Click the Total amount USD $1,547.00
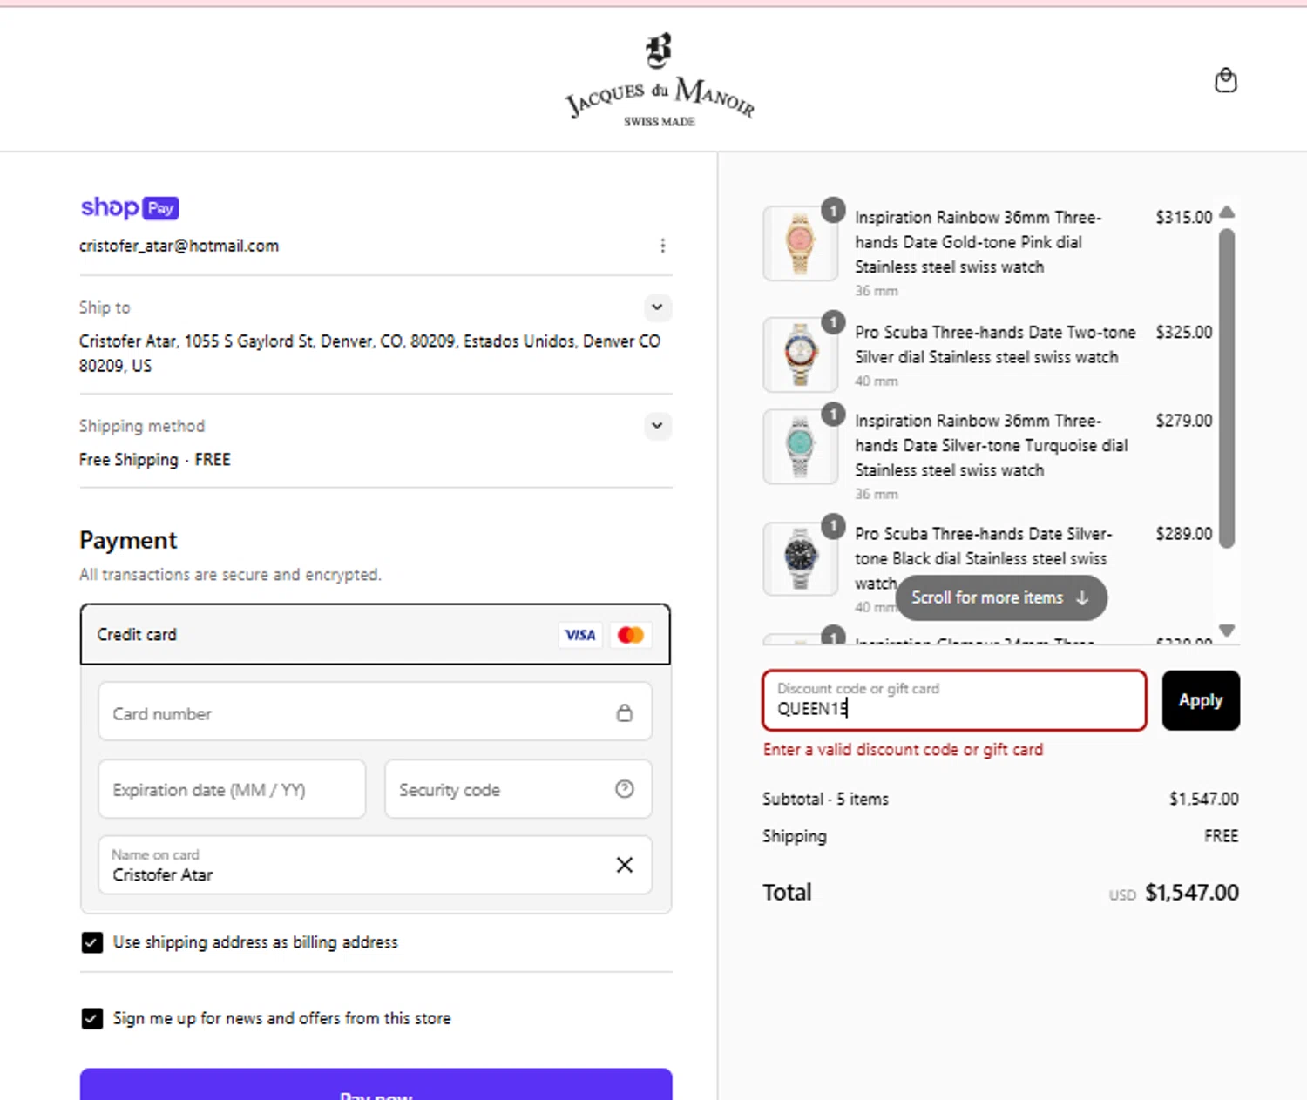This screenshot has height=1100, width=1307. [x=1174, y=893]
